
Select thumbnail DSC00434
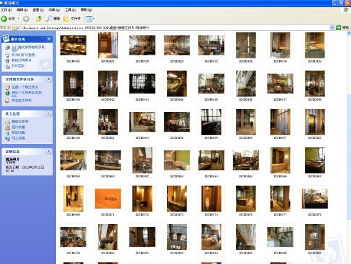point(246,45)
